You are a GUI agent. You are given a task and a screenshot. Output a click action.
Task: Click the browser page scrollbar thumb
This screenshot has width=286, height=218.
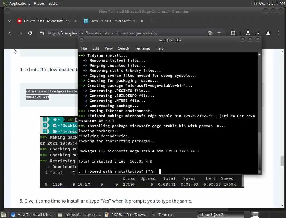tap(282, 161)
